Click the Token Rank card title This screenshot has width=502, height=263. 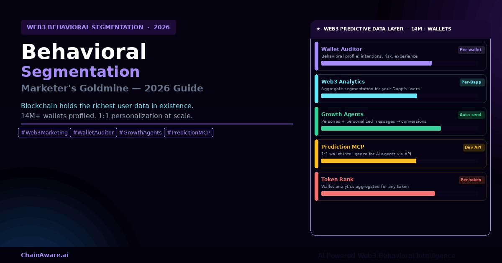(337, 180)
